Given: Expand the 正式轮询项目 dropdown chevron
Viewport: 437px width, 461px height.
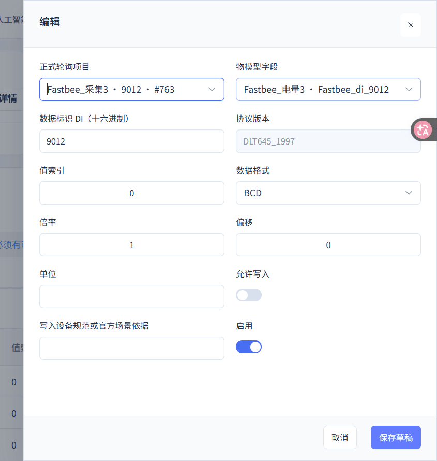Looking at the screenshot, I should pos(212,89).
